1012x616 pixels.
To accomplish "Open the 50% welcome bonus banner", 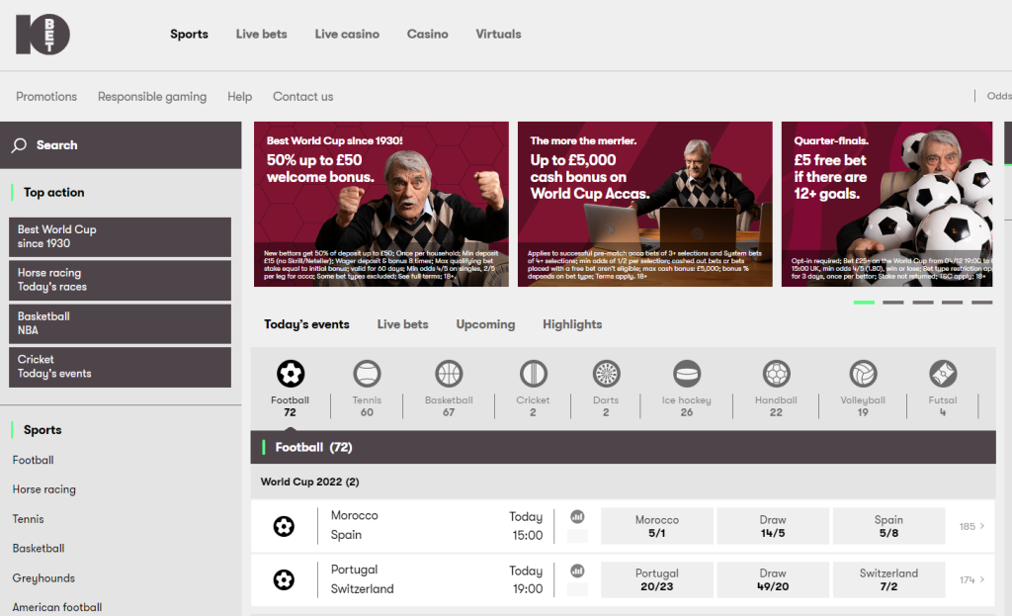I will click(x=381, y=204).
